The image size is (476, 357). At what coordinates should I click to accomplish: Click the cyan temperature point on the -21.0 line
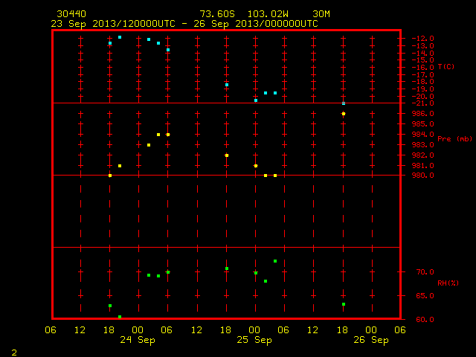click(344, 103)
